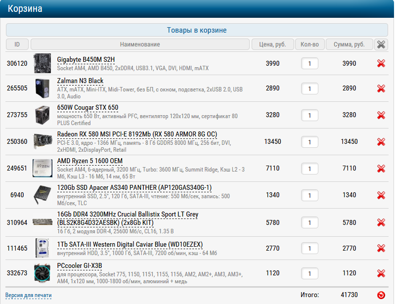Edit quantity field for Cougar STX 650

click(309, 115)
